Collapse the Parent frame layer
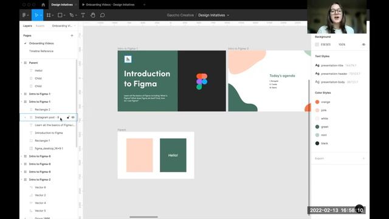Image resolution: width=389 pixels, height=219 pixels. [21, 63]
